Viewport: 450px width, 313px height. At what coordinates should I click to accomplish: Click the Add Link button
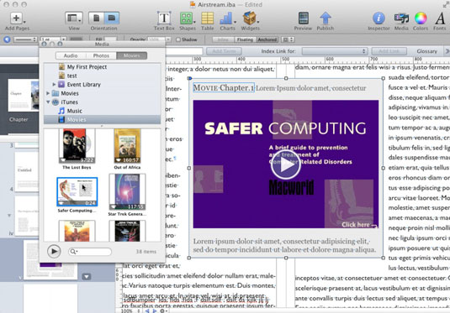click(389, 51)
